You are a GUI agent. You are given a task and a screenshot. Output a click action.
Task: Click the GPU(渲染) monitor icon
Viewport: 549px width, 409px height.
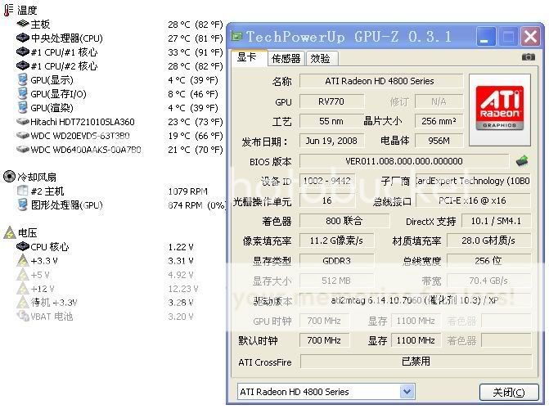pyautogui.click(x=22, y=107)
